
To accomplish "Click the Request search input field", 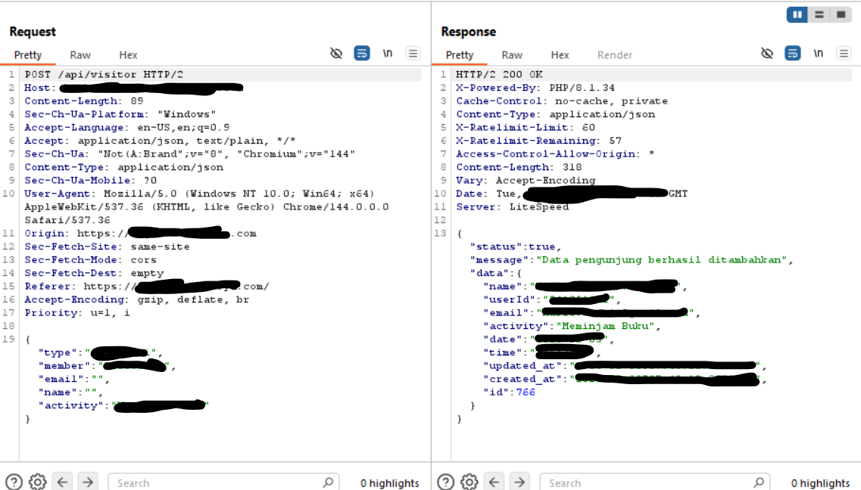I will [223, 482].
